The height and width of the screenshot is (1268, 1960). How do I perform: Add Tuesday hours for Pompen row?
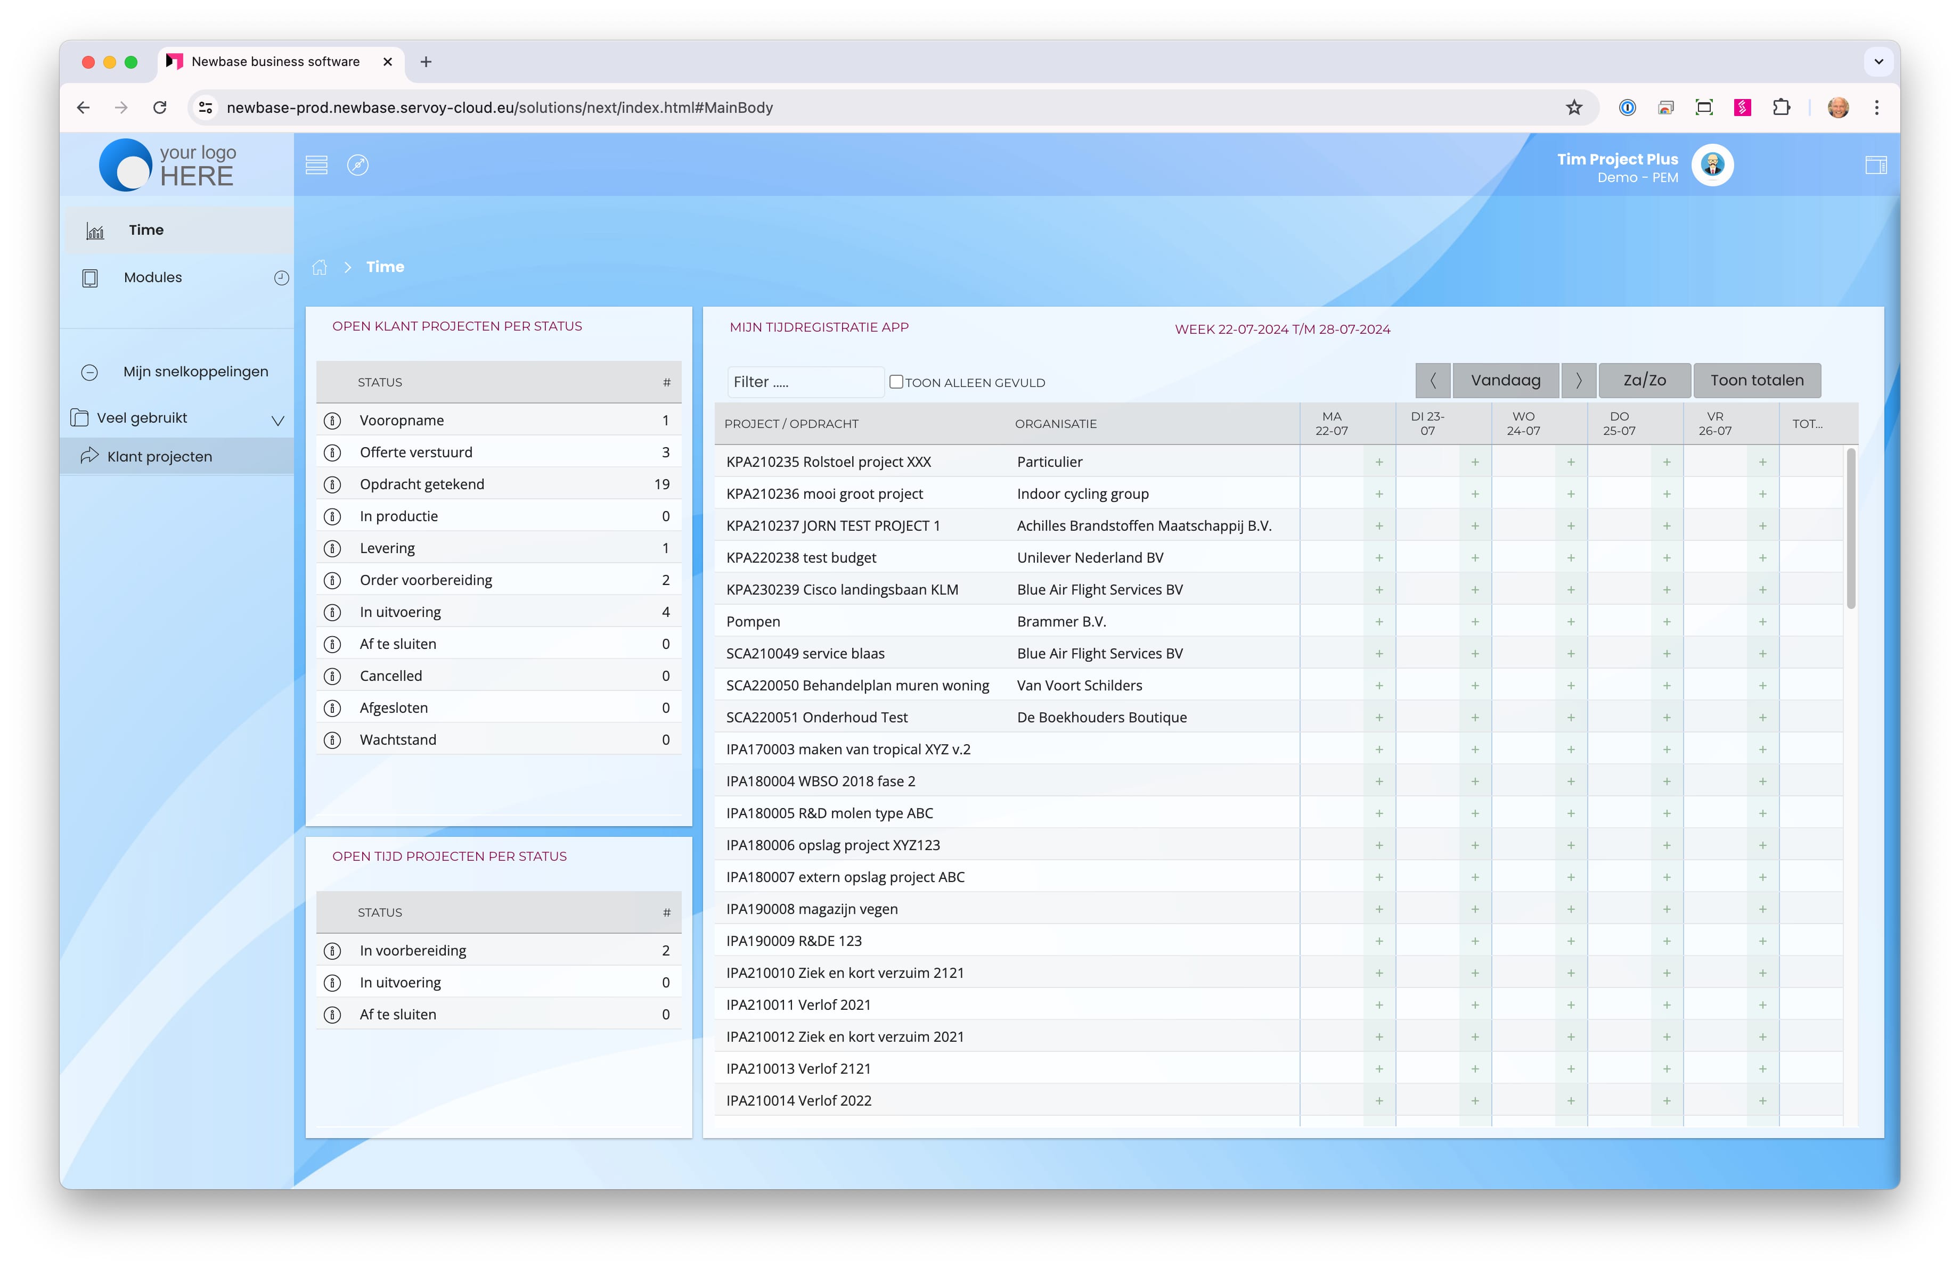point(1475,622)
